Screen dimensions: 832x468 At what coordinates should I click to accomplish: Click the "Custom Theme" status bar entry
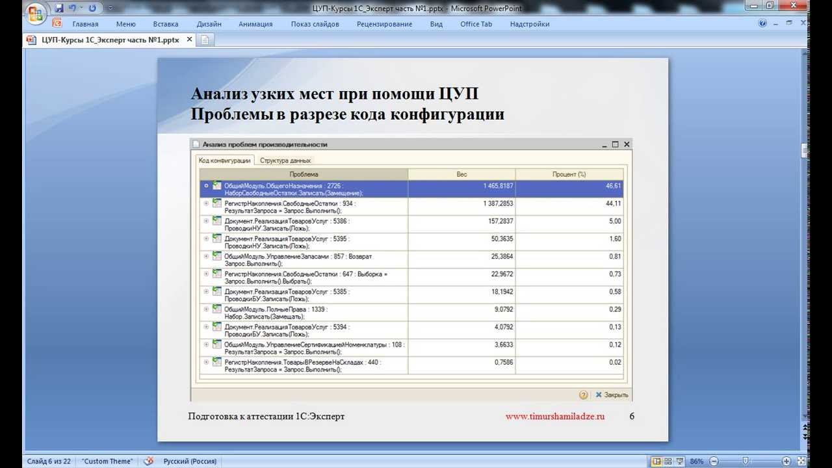point(107,461)
